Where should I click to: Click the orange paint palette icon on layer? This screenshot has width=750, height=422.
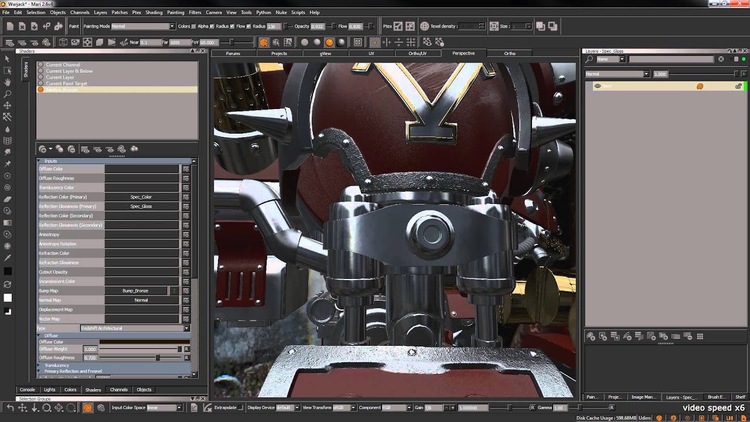(x=700, y=86)
